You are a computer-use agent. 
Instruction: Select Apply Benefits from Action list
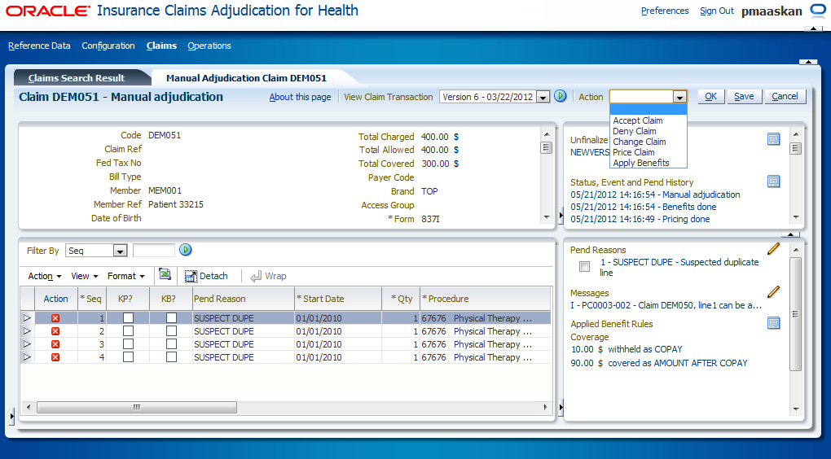[x=640, y=163]
